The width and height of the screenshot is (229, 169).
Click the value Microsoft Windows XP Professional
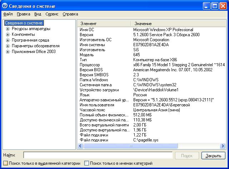pos(163,30)
